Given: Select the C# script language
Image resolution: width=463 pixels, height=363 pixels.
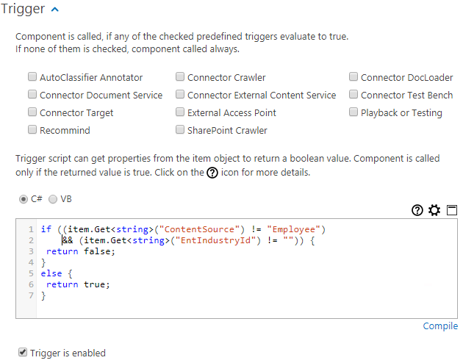Looking at the screenshot, I should (23, 199).
